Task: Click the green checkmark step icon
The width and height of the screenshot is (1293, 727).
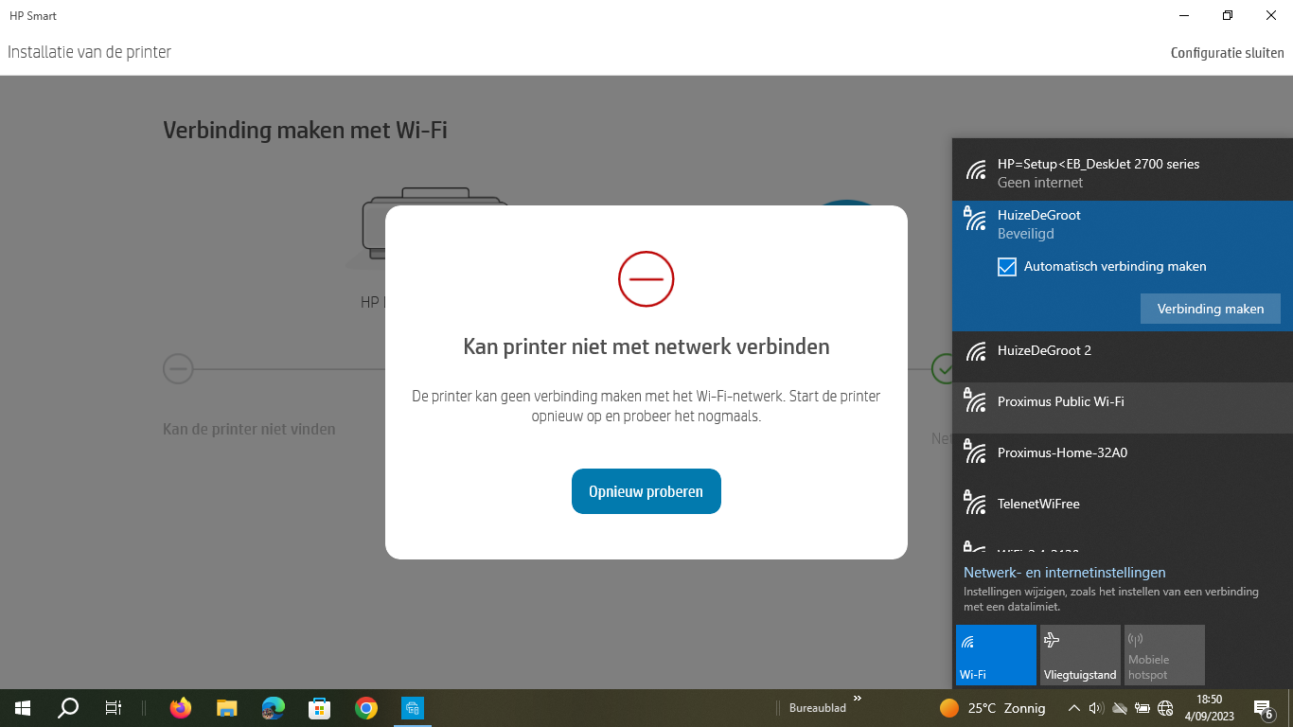Action: coord(942,368)
